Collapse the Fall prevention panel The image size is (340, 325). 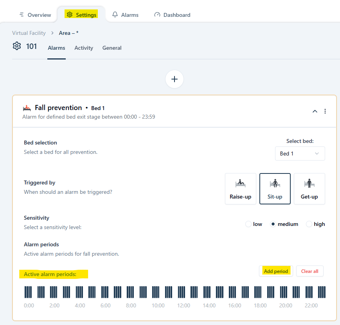[x=315, y=111]
